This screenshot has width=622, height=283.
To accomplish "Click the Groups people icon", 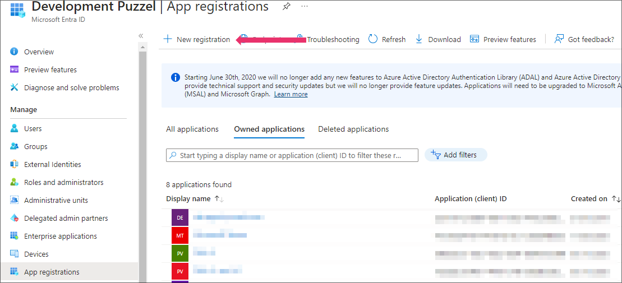I will tap(14, 146).
